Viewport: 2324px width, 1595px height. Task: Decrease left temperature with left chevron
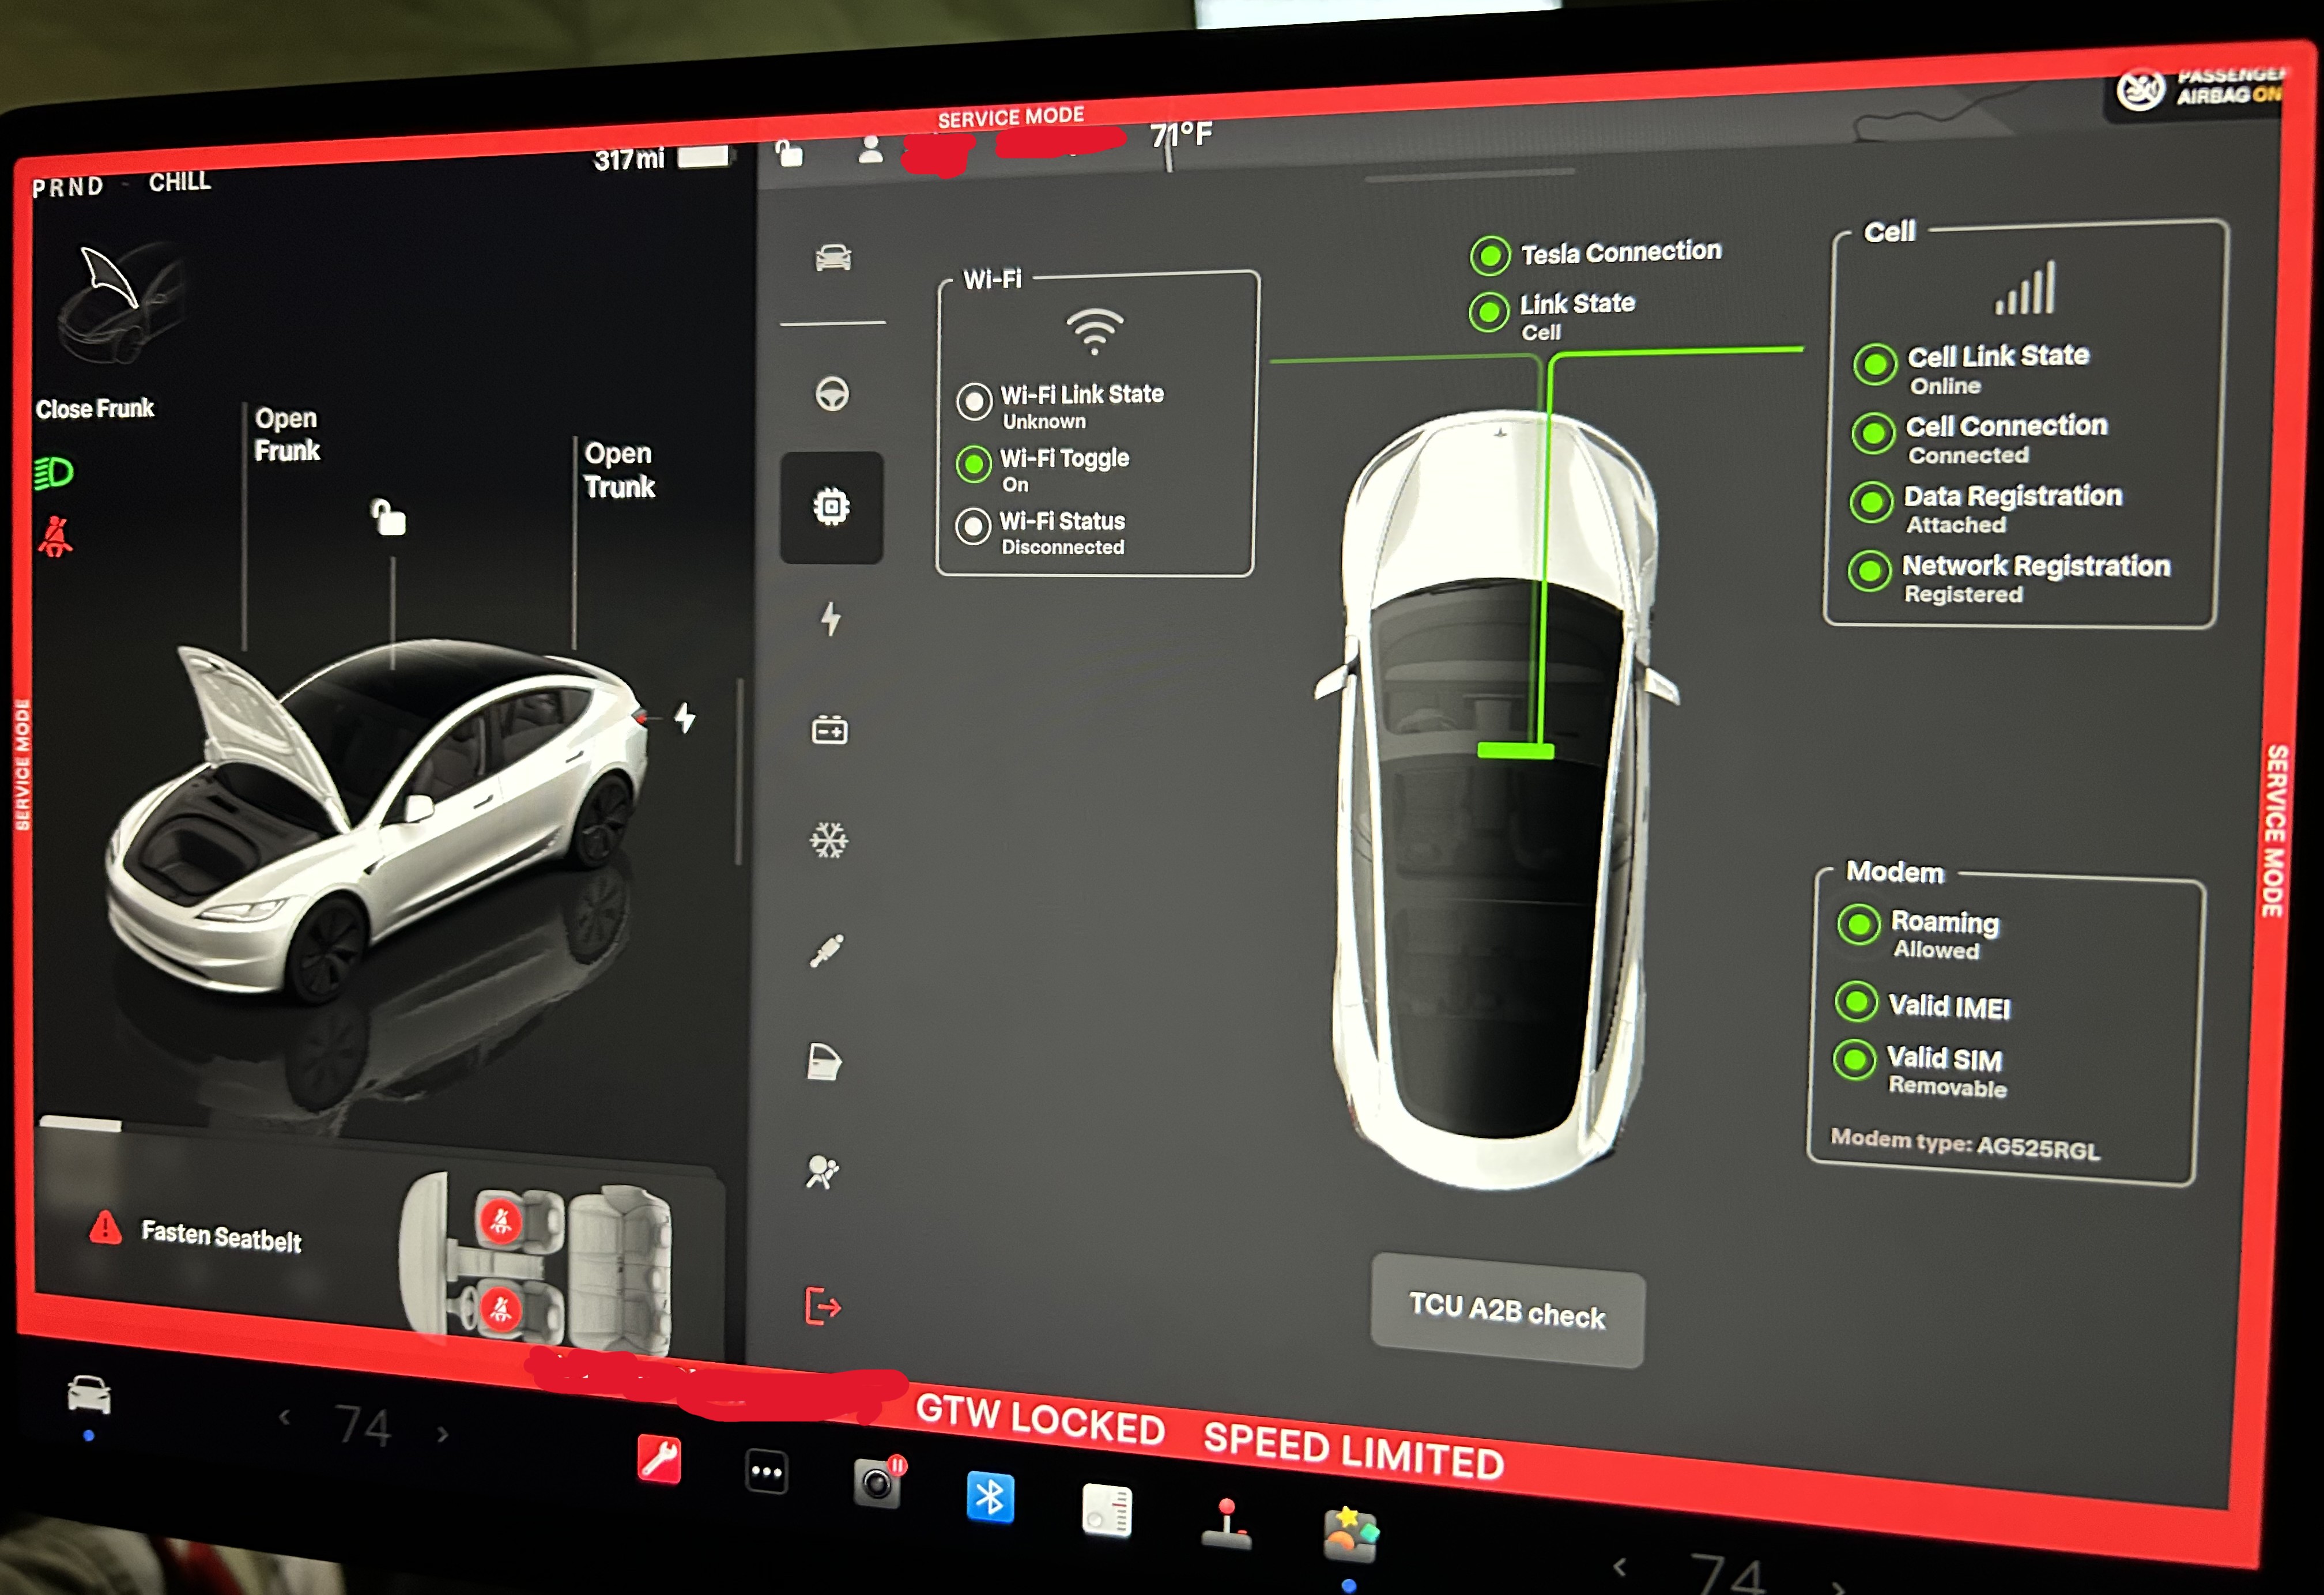(285, 1416)
